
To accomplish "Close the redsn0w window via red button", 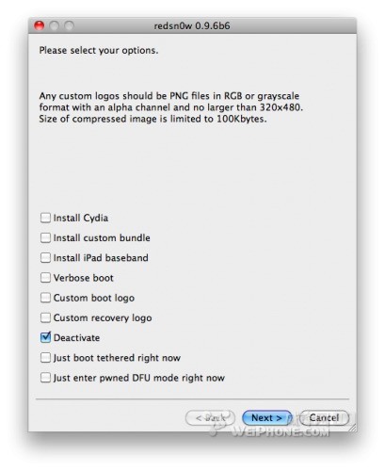I will (40, 25).
